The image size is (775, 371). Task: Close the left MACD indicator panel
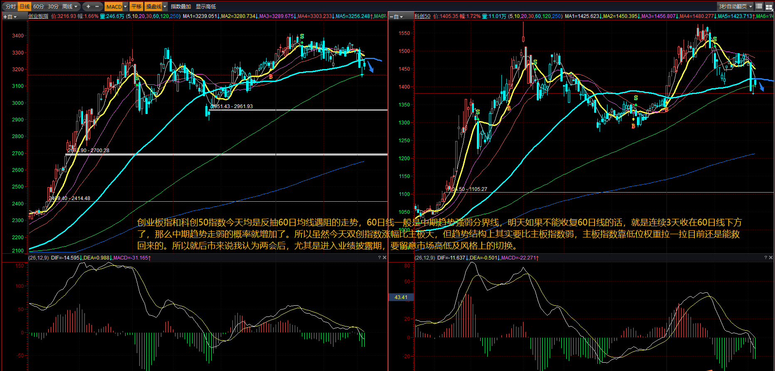tap(385, 258)
